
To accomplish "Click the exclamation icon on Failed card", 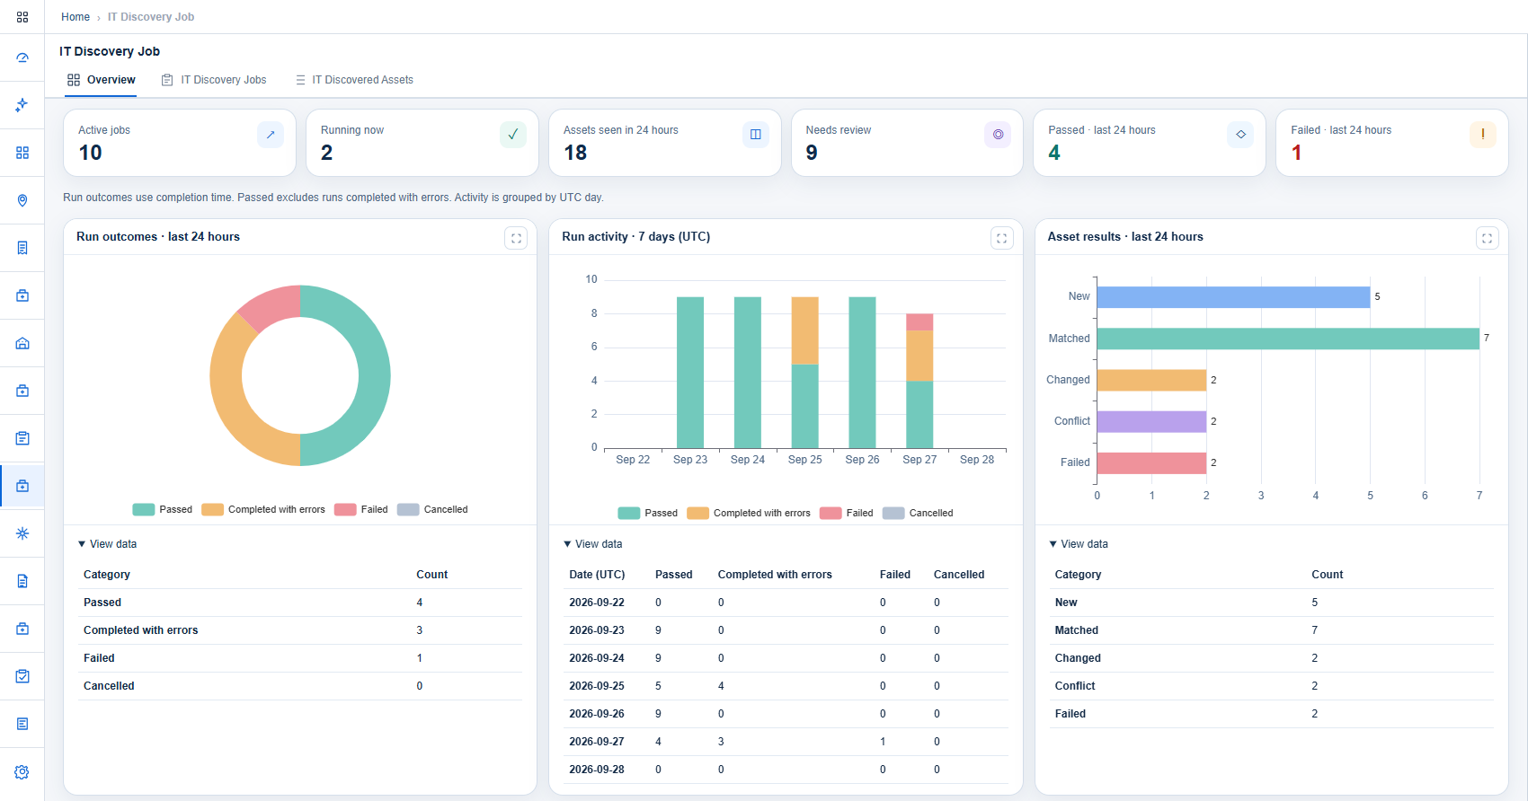I will click(1483, 135).
